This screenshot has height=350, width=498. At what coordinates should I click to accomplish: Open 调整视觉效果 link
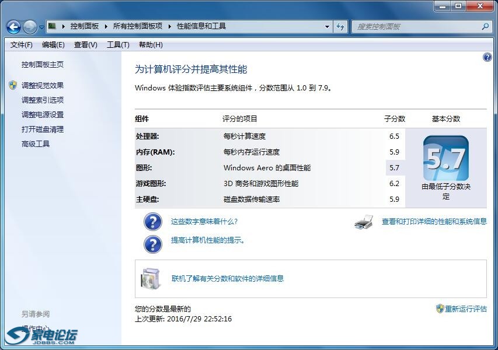43,85
